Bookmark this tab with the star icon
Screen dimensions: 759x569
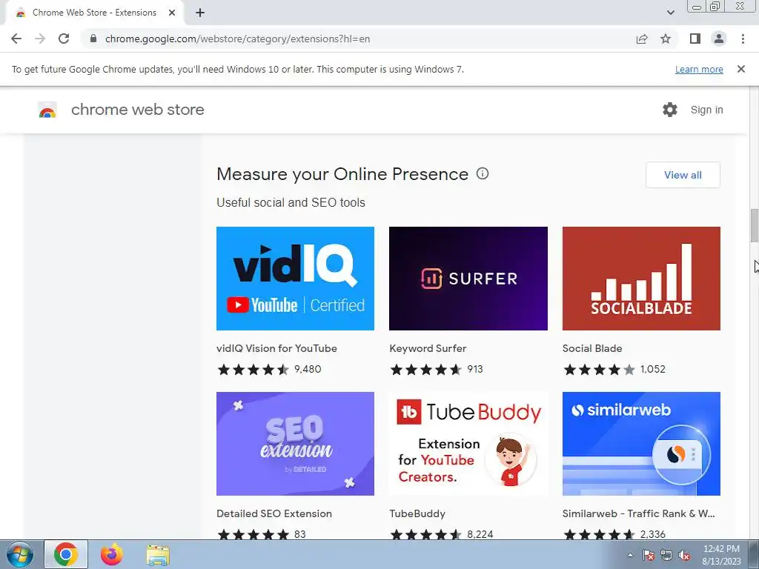point(666,39)
